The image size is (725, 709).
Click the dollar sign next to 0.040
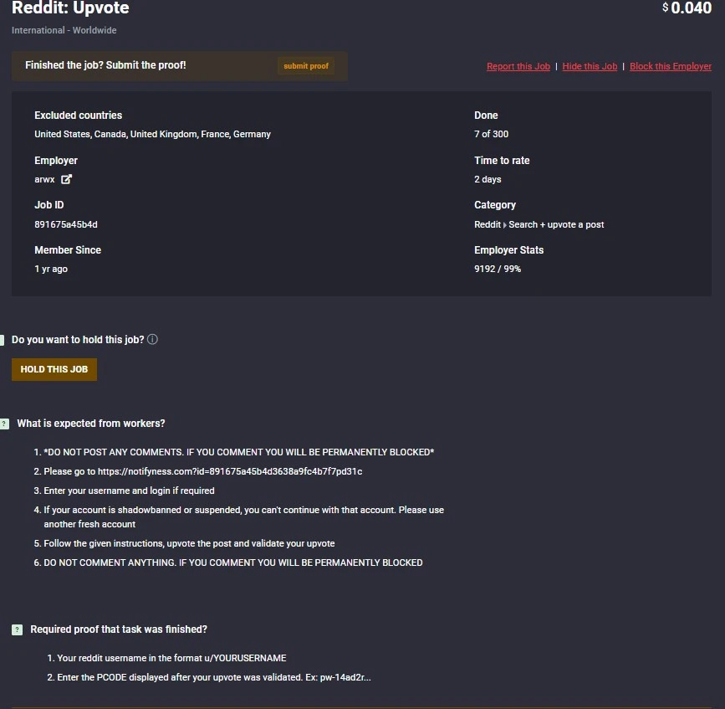(665, 8)
